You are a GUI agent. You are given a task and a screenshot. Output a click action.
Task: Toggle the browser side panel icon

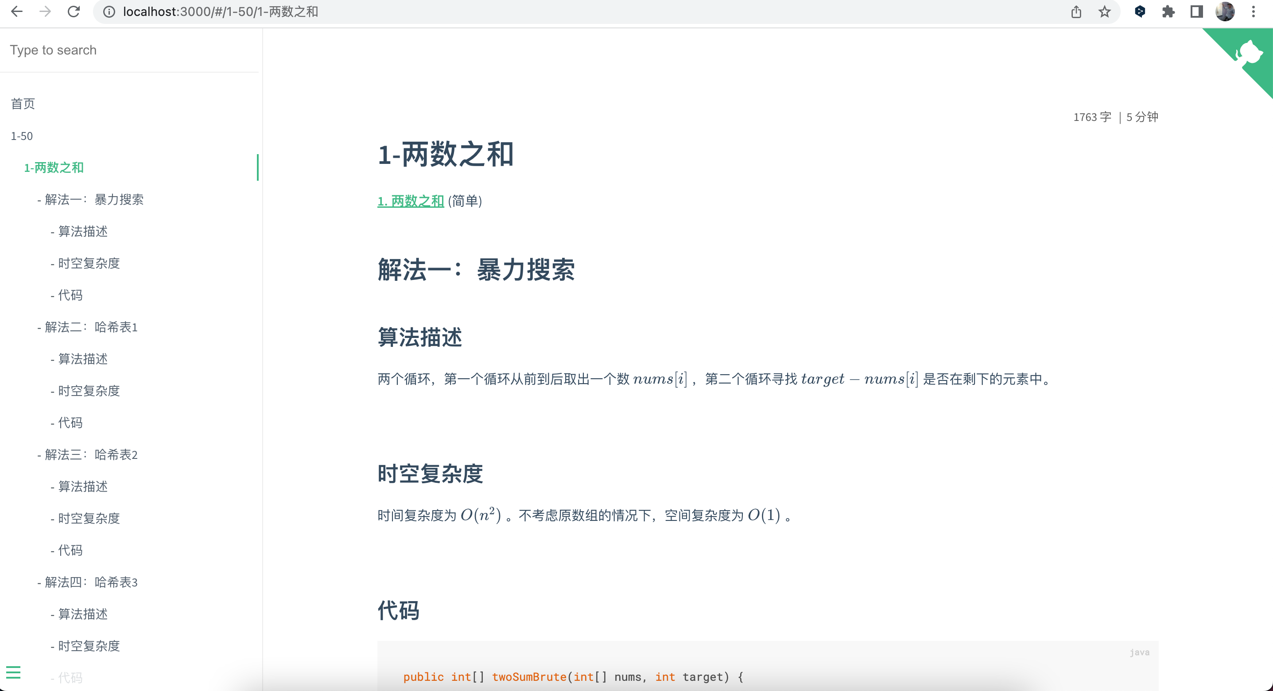point(1196,12)
